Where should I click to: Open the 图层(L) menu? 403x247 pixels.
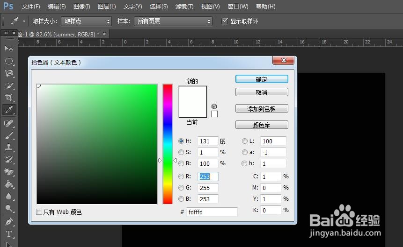coord(107,7)
